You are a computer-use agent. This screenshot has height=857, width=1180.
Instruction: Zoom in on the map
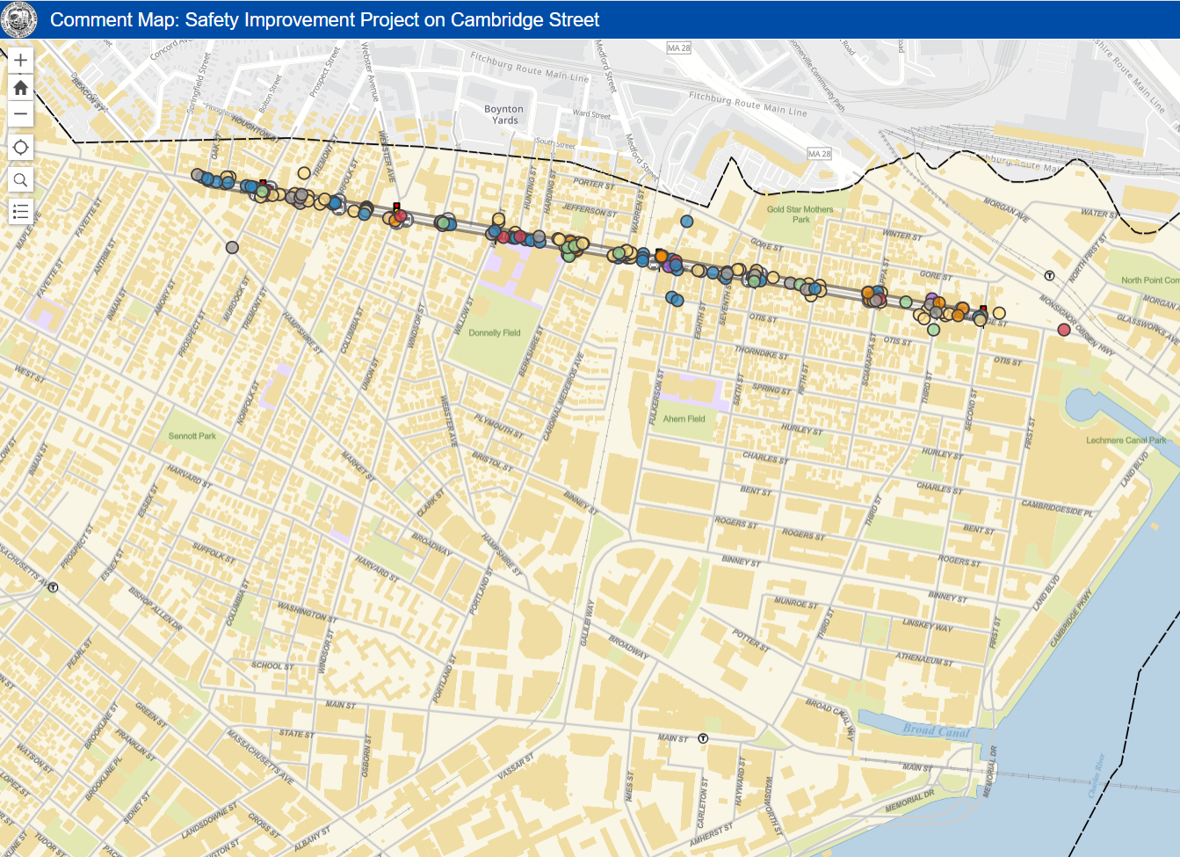point(21,61)
